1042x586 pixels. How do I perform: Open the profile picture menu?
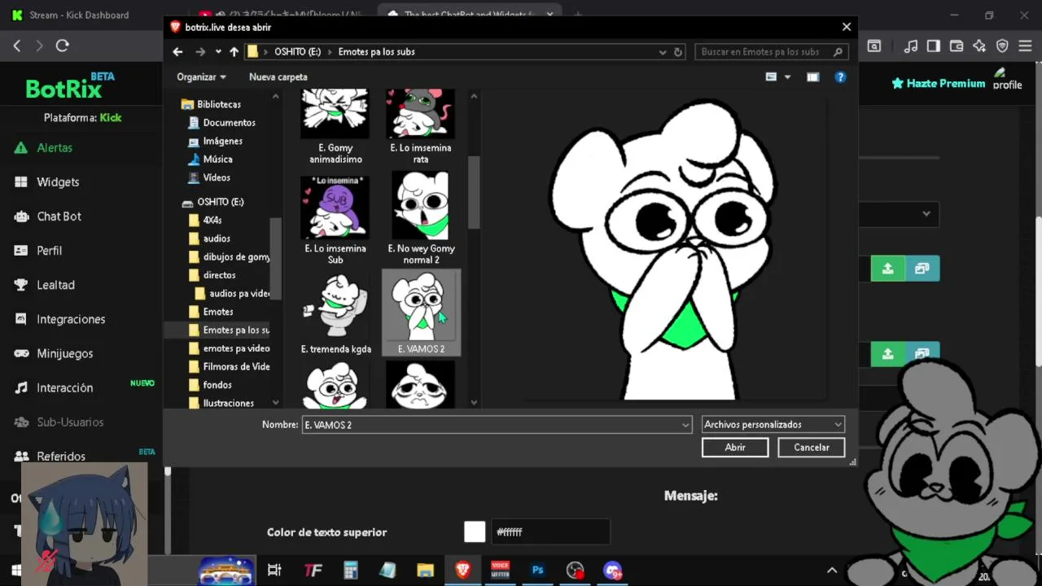pos(1007,80)
